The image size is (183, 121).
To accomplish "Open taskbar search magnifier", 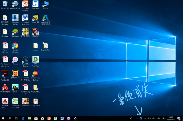I will coord(10,118).
